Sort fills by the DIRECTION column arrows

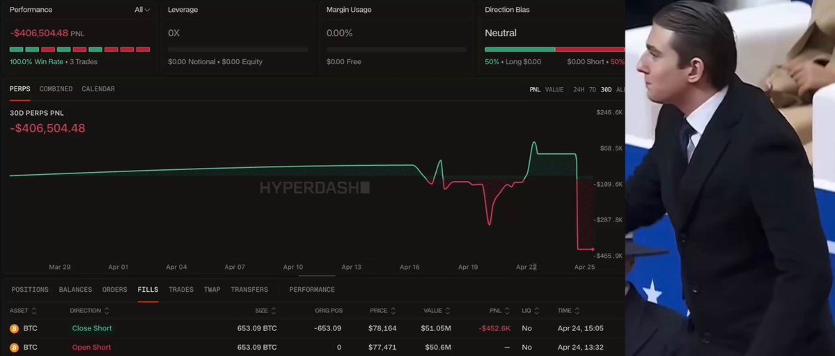tap(107, 311)
